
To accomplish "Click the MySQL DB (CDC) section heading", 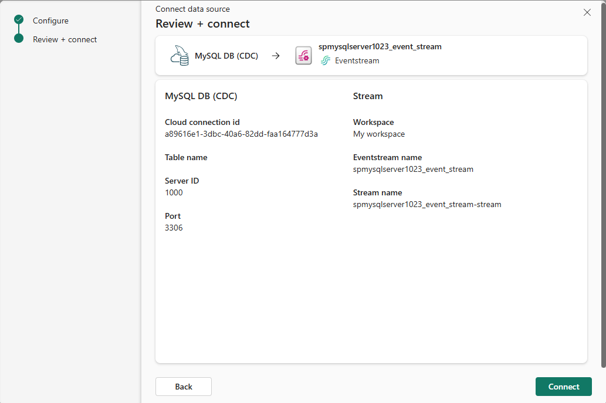I will pos(201,96).
